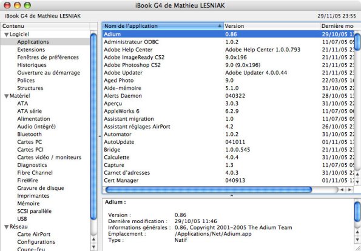Select Configurations under Réseau
Screen dimensions: 361x251
coord(36,242)
